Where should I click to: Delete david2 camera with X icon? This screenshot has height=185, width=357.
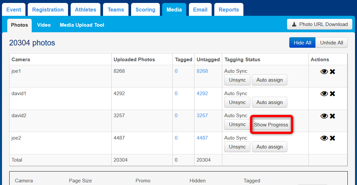pyautogui.click(x=332, y=116)
